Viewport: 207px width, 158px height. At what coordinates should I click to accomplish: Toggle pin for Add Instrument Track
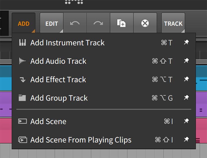[x=186, y=42]
